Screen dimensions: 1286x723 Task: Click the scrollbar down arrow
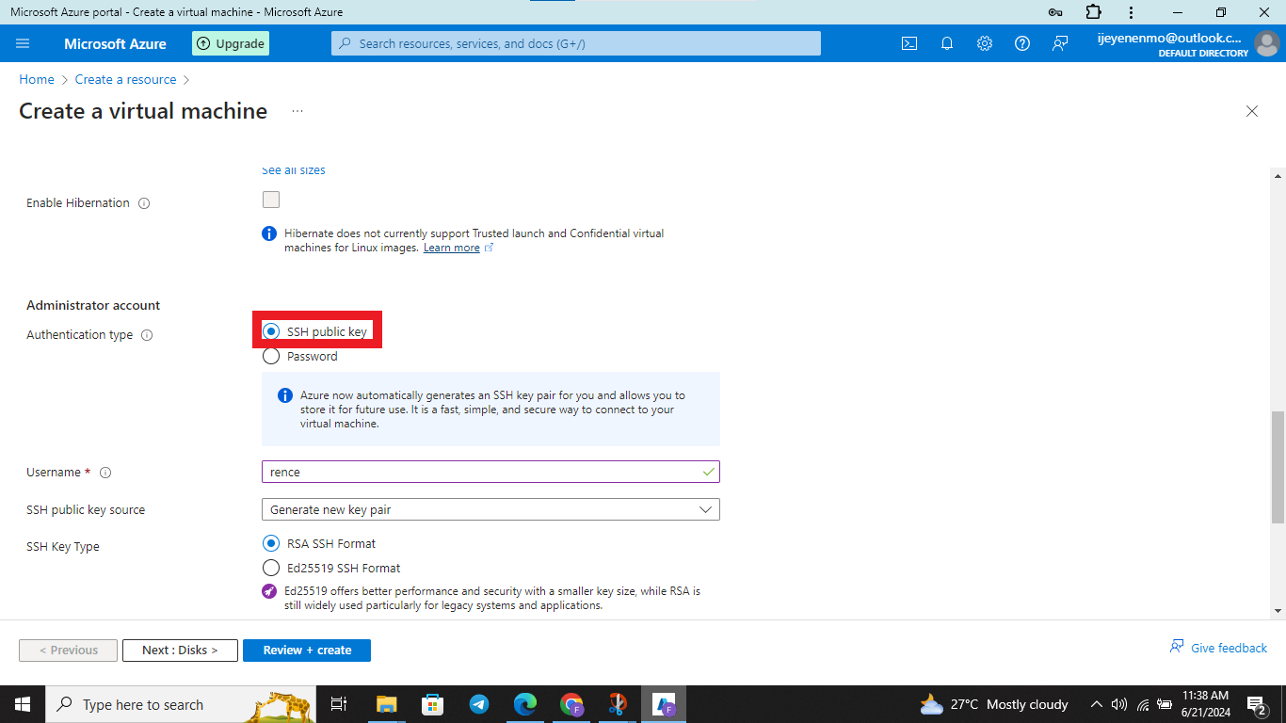1278,611
